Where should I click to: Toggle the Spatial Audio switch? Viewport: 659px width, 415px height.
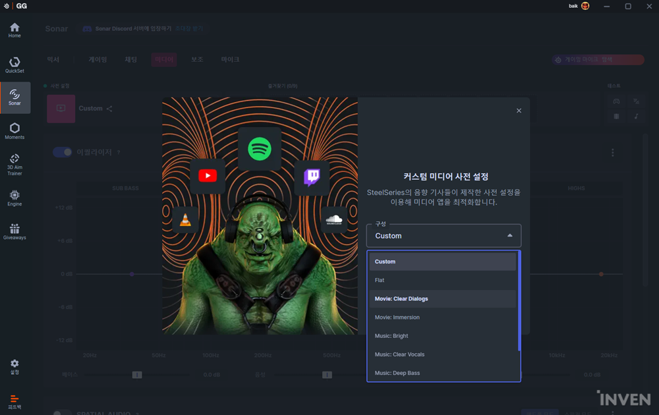click(62, 413)
